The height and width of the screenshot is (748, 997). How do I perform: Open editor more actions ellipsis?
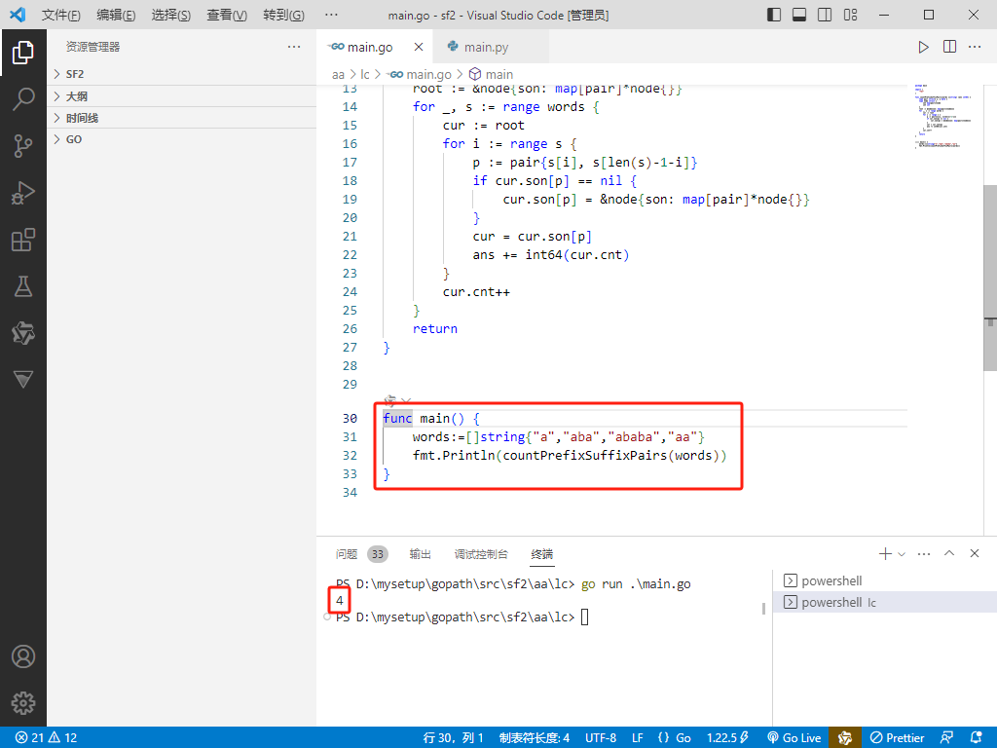pyautogui.click(x=974, y=47)
